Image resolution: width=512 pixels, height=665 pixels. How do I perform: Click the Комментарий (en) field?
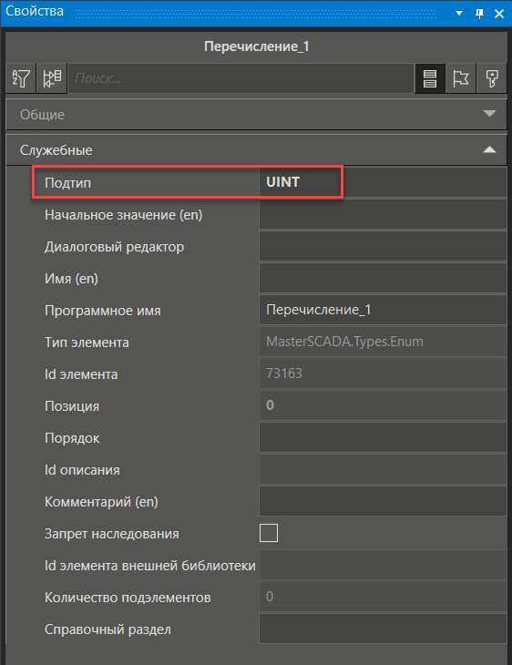[383, 501]
